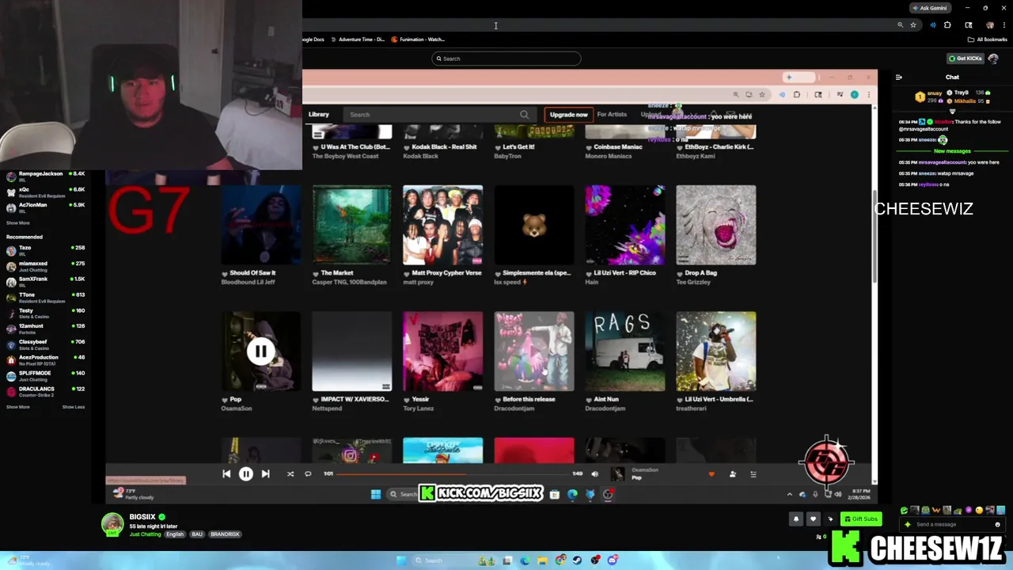The width and height of the screenshot is (1013, 570).
Task: Toggle repeat in the SoundCloud player
Action: point(308,474)
